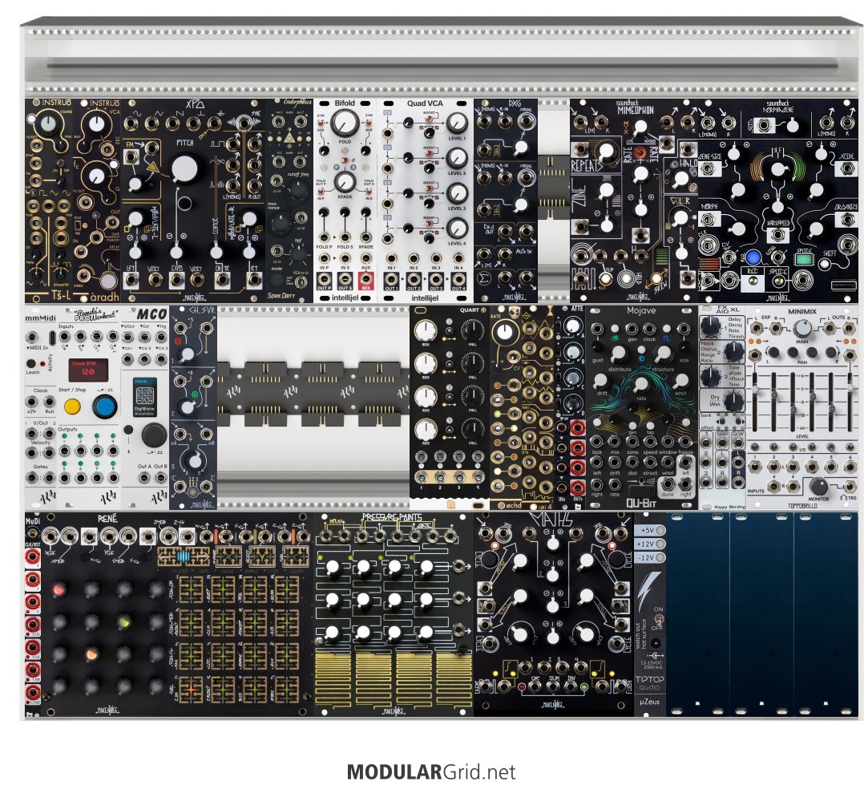Click the Quad VCA LEVEL 1 knob

(457, 123)
